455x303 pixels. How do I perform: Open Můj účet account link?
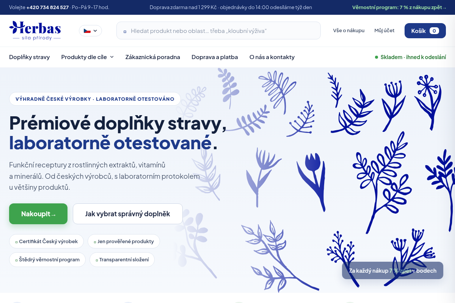pos(384,31)
